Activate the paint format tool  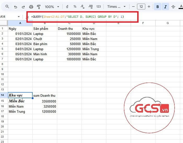pos(39,7)
